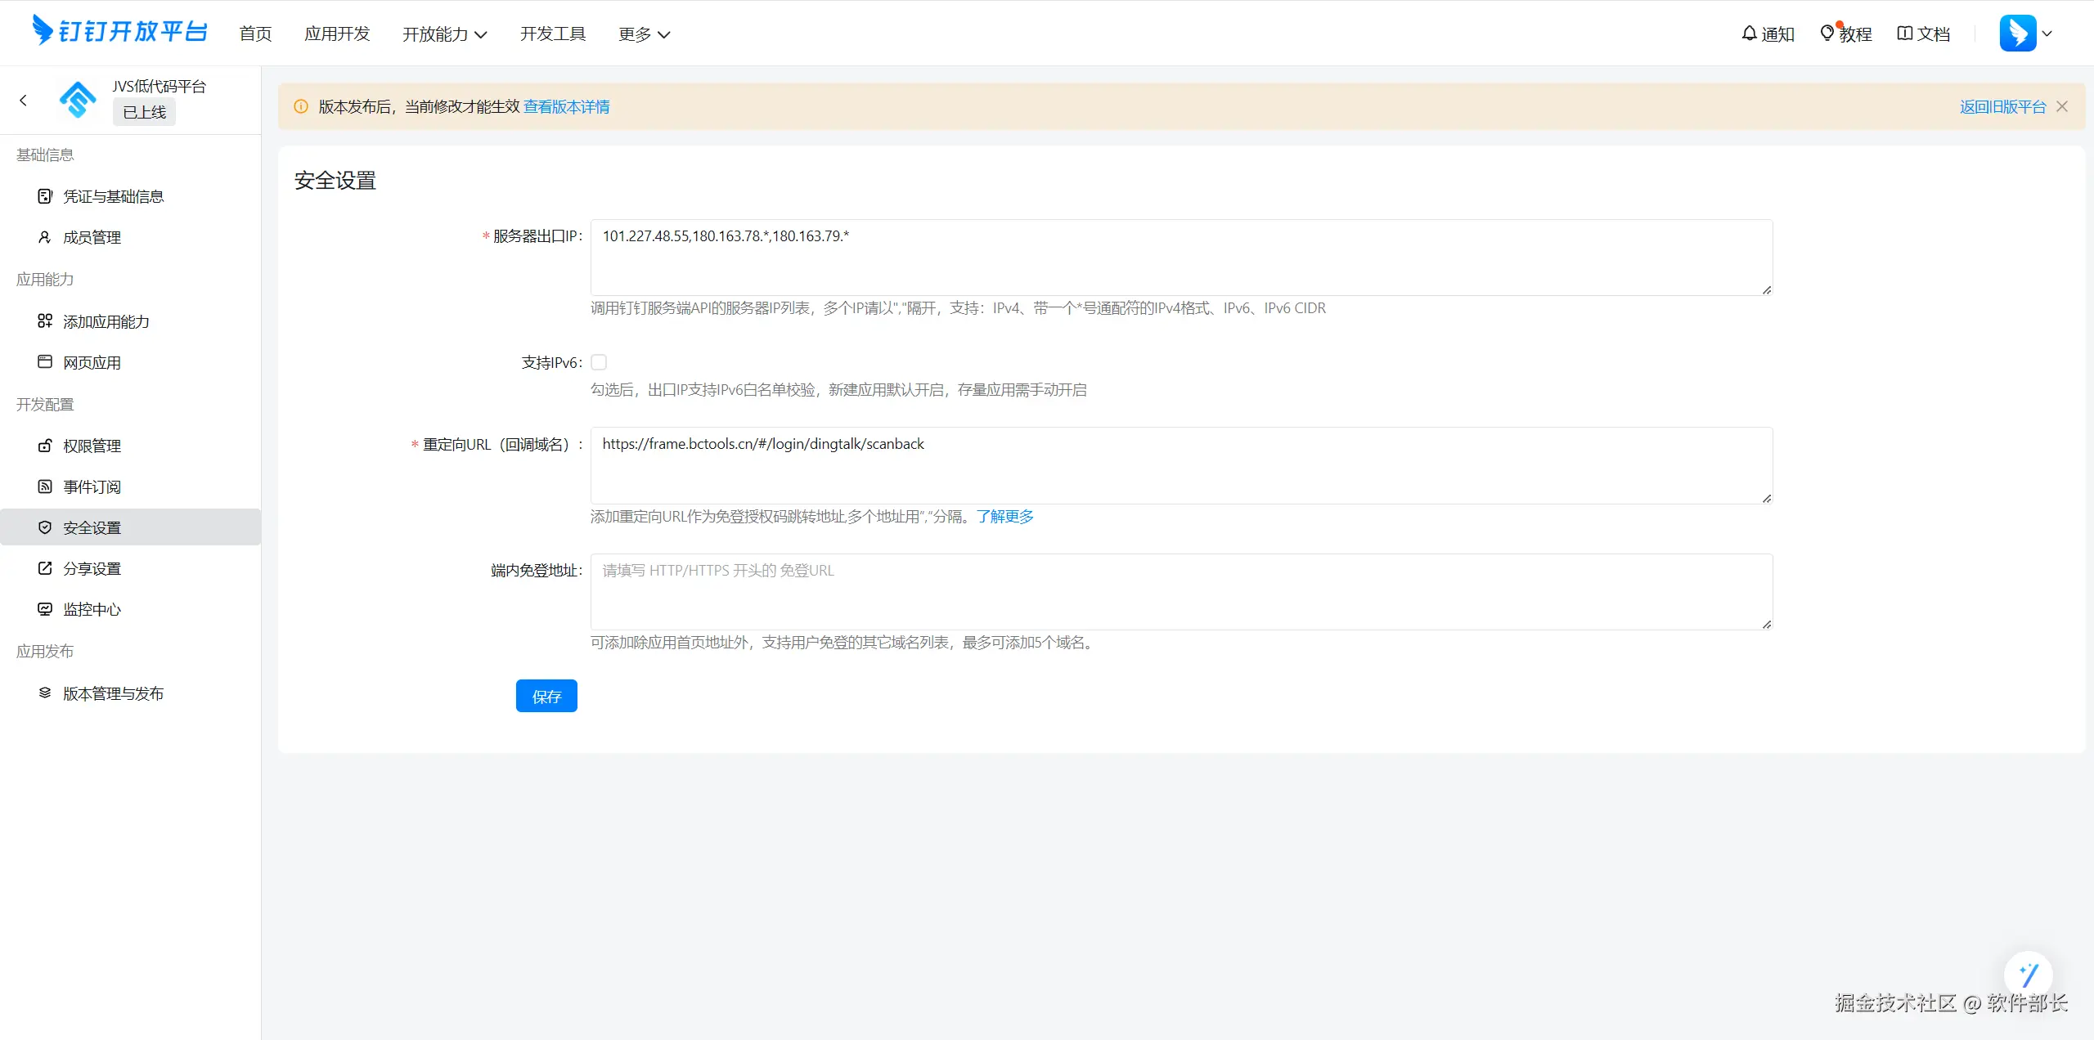Open 文档 book icon in header

[x=1905, y=34]
